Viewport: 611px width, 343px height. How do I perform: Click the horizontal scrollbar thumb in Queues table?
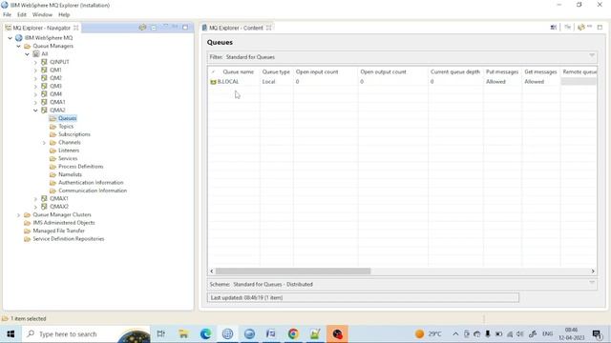coord(293,271)
